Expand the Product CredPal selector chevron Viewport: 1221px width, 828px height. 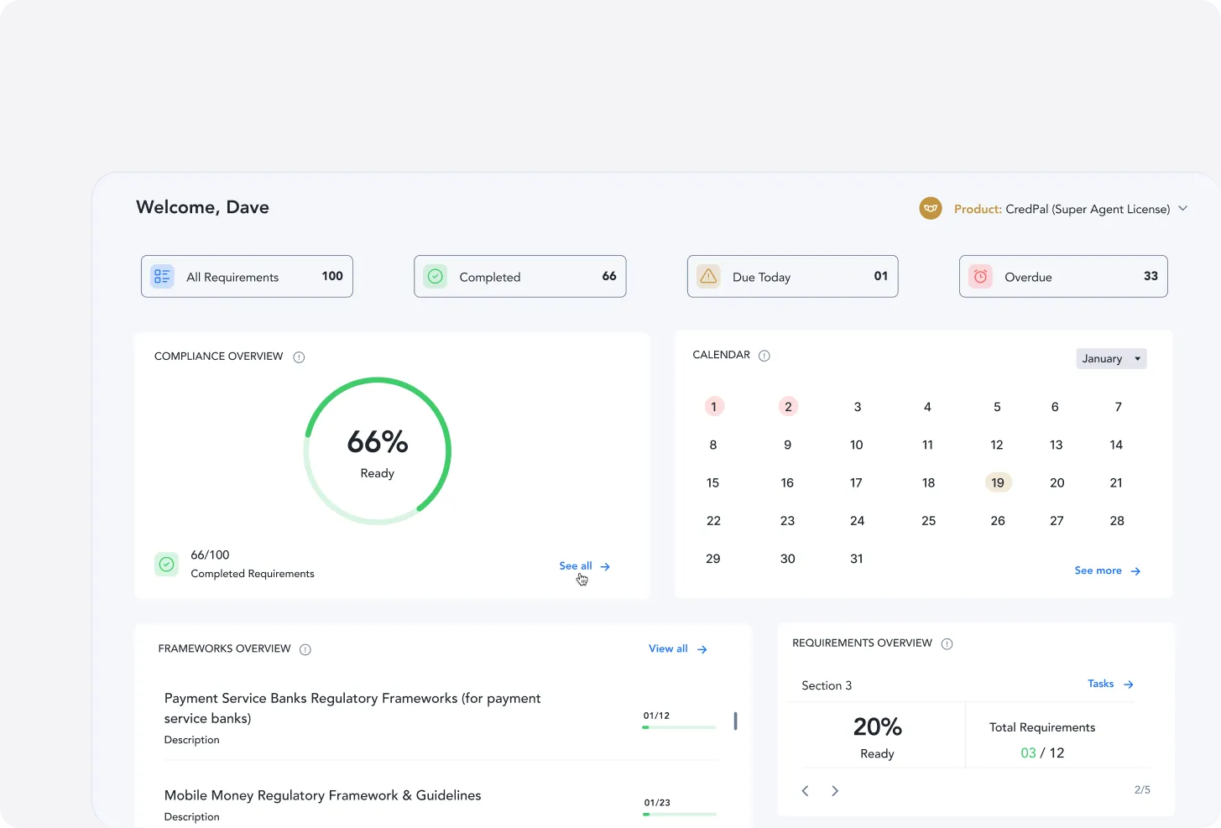[x=1183, y=208]
